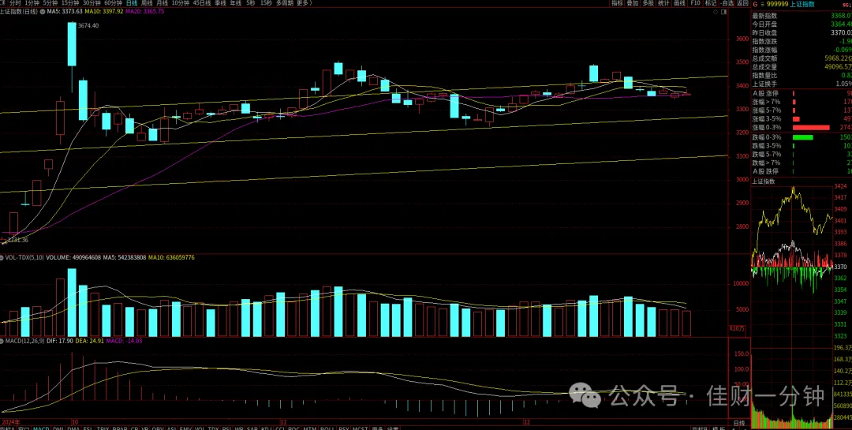Open the 统计 statistics tool
The height and width of the screenshot is (430, 852).
click(663, 3)
